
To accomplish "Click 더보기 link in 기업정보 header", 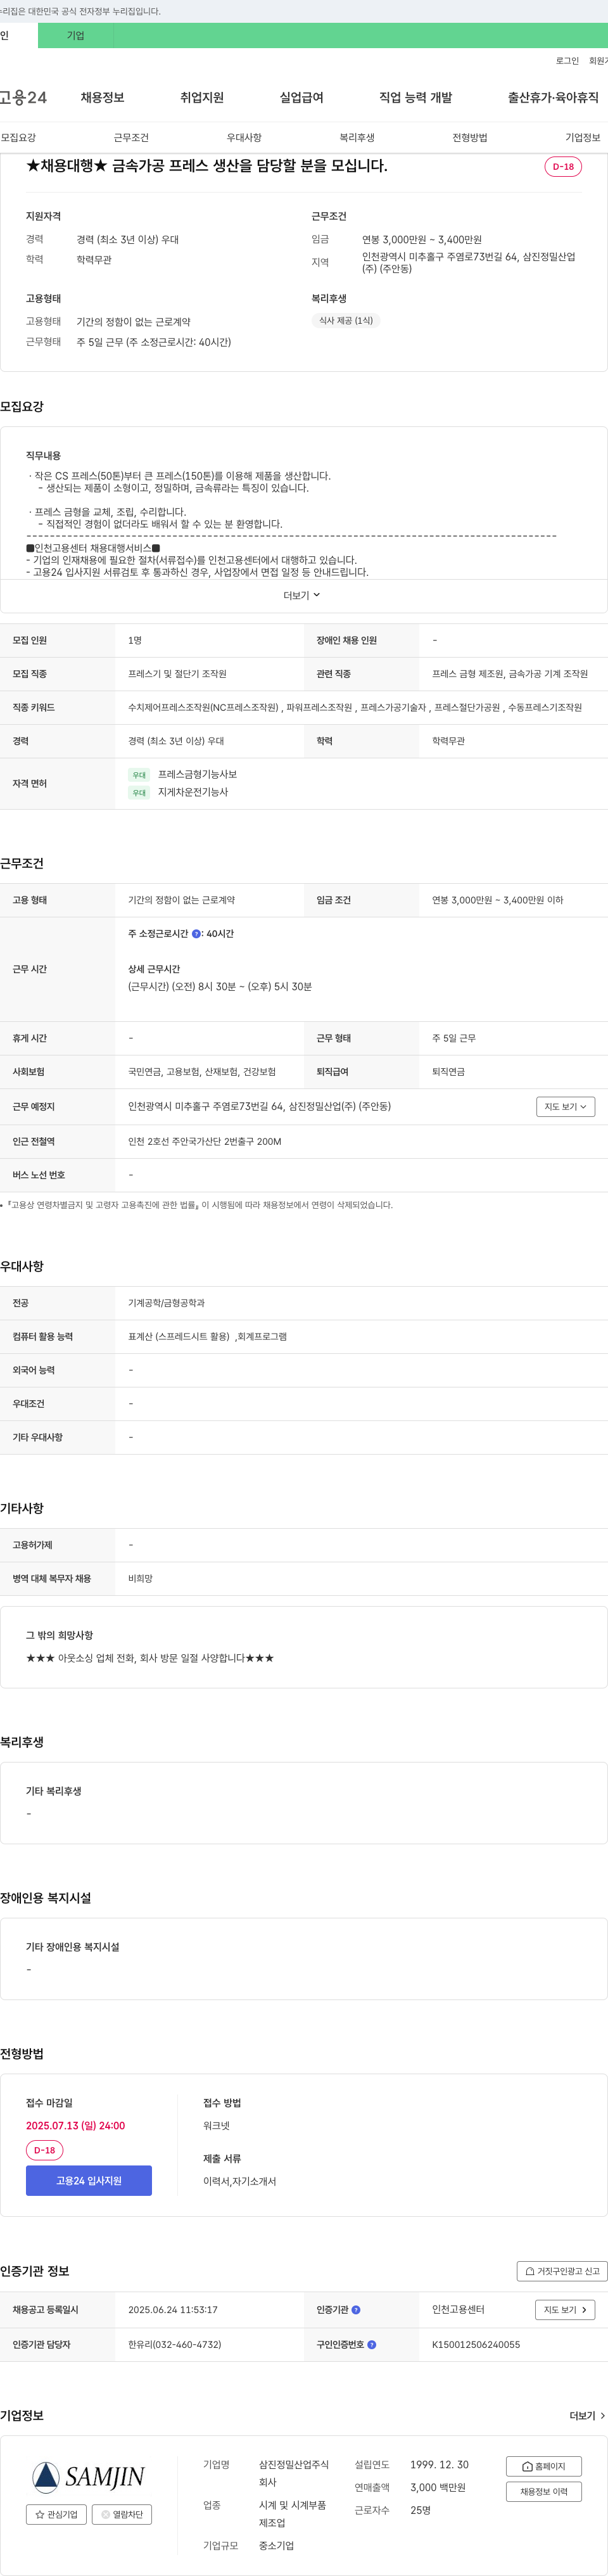I will [x=587, y=2415].
